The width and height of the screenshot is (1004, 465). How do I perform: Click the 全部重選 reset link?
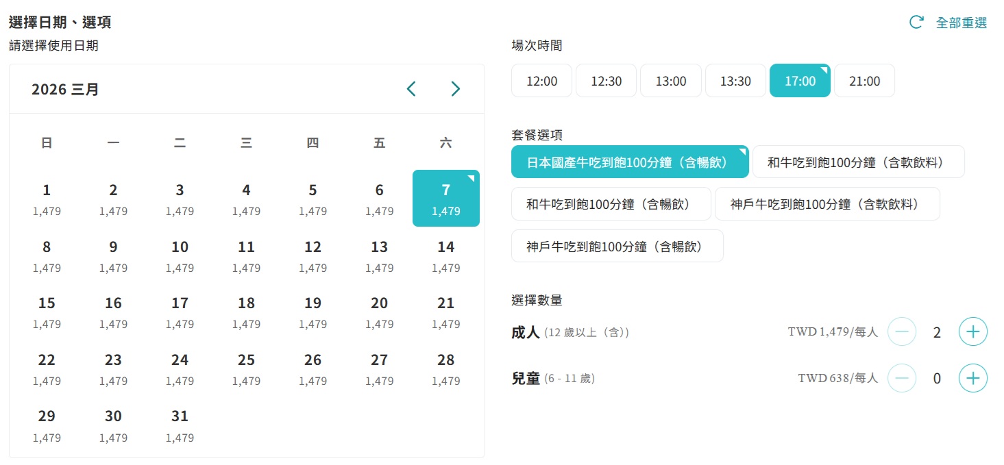(x=961, y=23)
